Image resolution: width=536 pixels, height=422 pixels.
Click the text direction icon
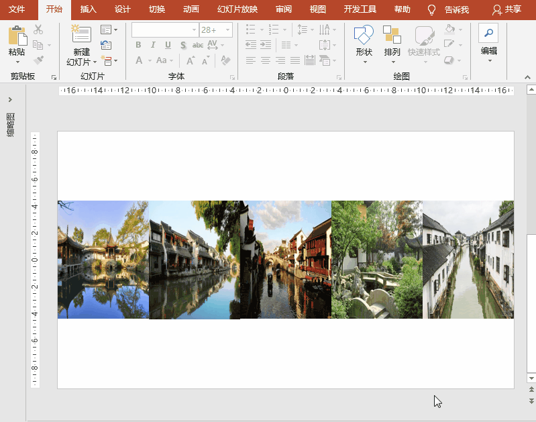325,30
